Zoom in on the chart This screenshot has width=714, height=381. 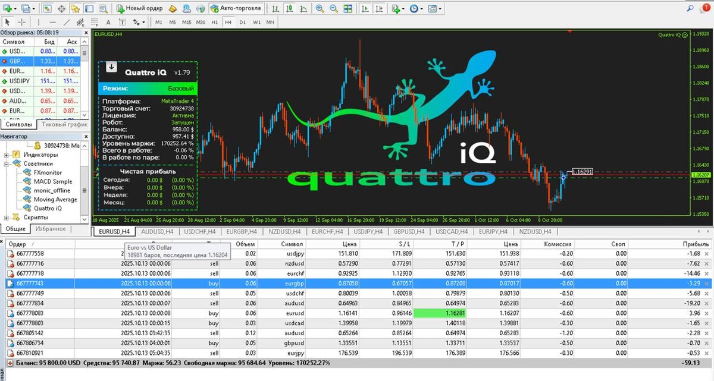320,8
